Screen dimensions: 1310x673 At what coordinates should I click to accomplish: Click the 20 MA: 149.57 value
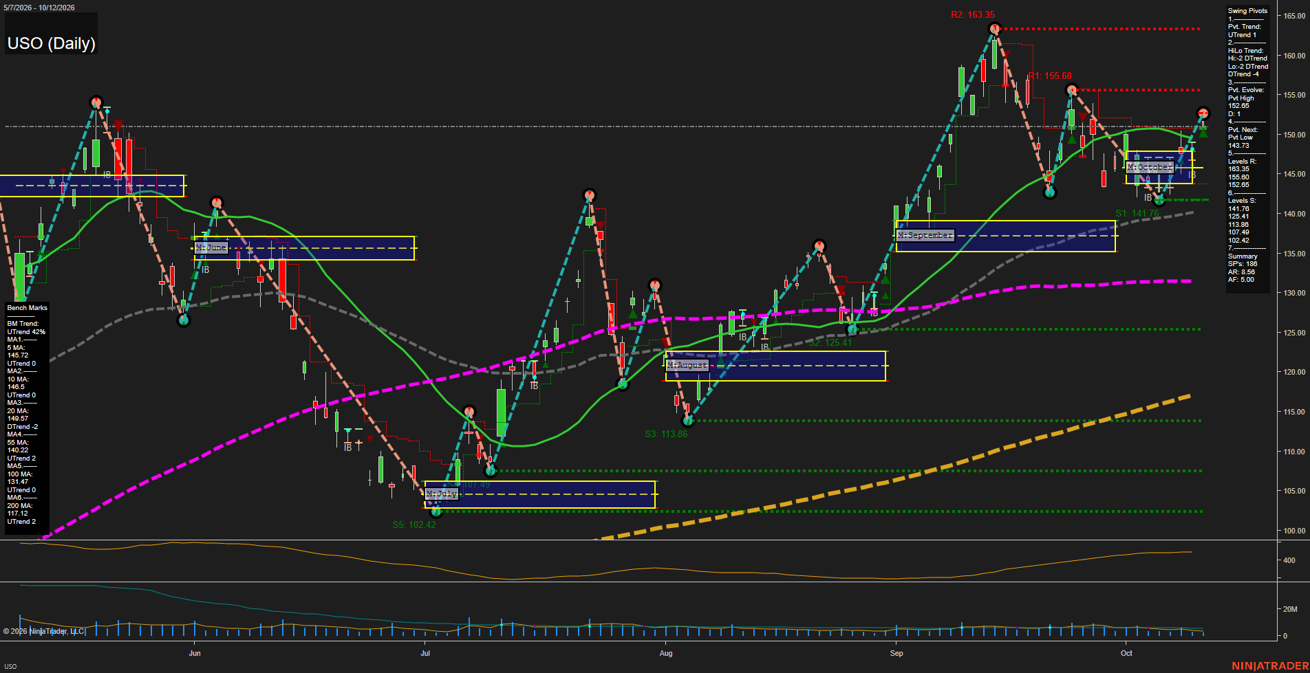coord(18,415)
